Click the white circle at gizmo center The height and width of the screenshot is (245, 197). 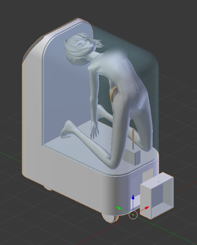click(133, 215)
